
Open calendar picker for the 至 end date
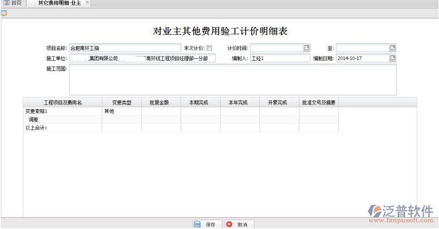pyautogui.click(x=392, y=48)
